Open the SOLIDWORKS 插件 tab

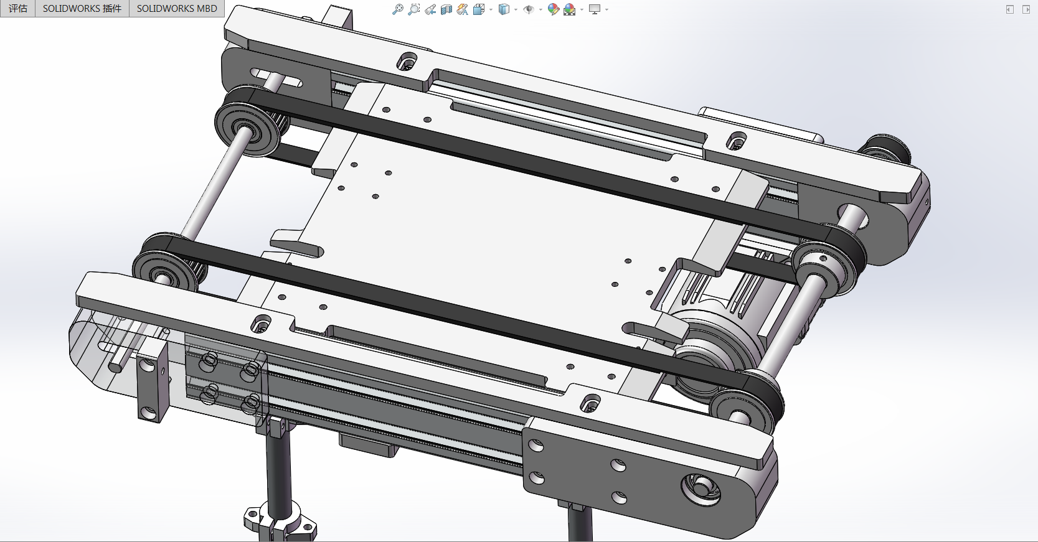click(82, 9)
